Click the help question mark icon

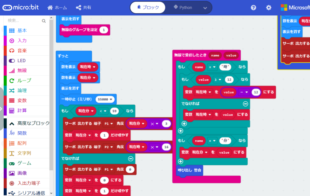pos(253,7)
